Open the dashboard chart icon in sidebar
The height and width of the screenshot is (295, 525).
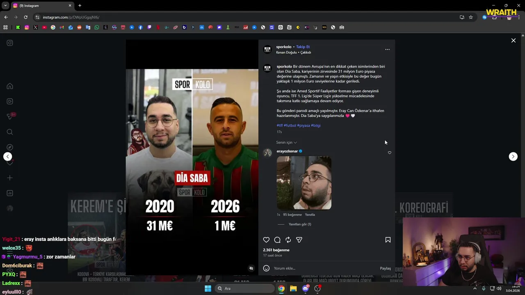(x=10, y=193)
